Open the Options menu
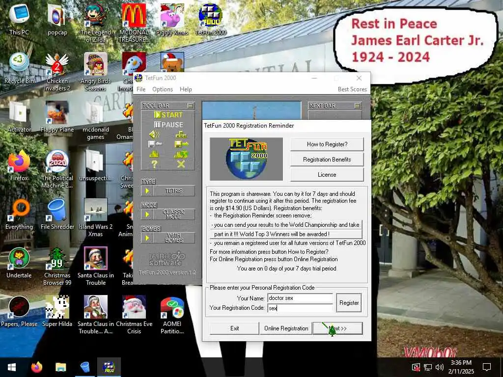503x377 pixels. pos(162,89)
